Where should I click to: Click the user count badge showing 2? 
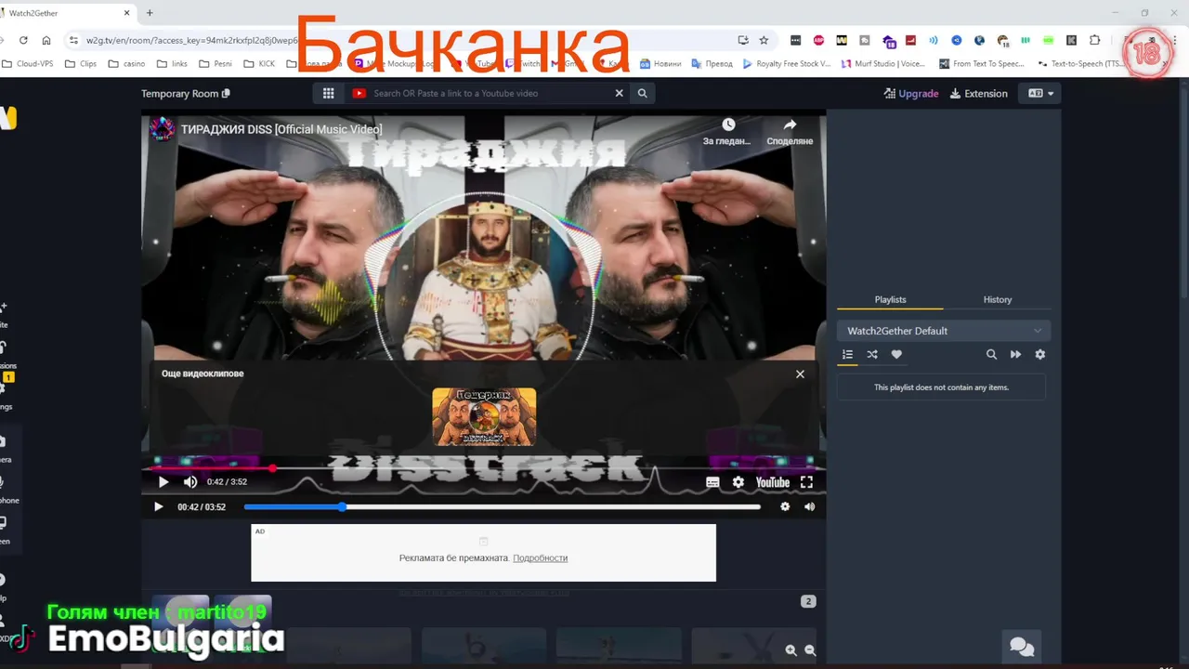click(808, 601)
